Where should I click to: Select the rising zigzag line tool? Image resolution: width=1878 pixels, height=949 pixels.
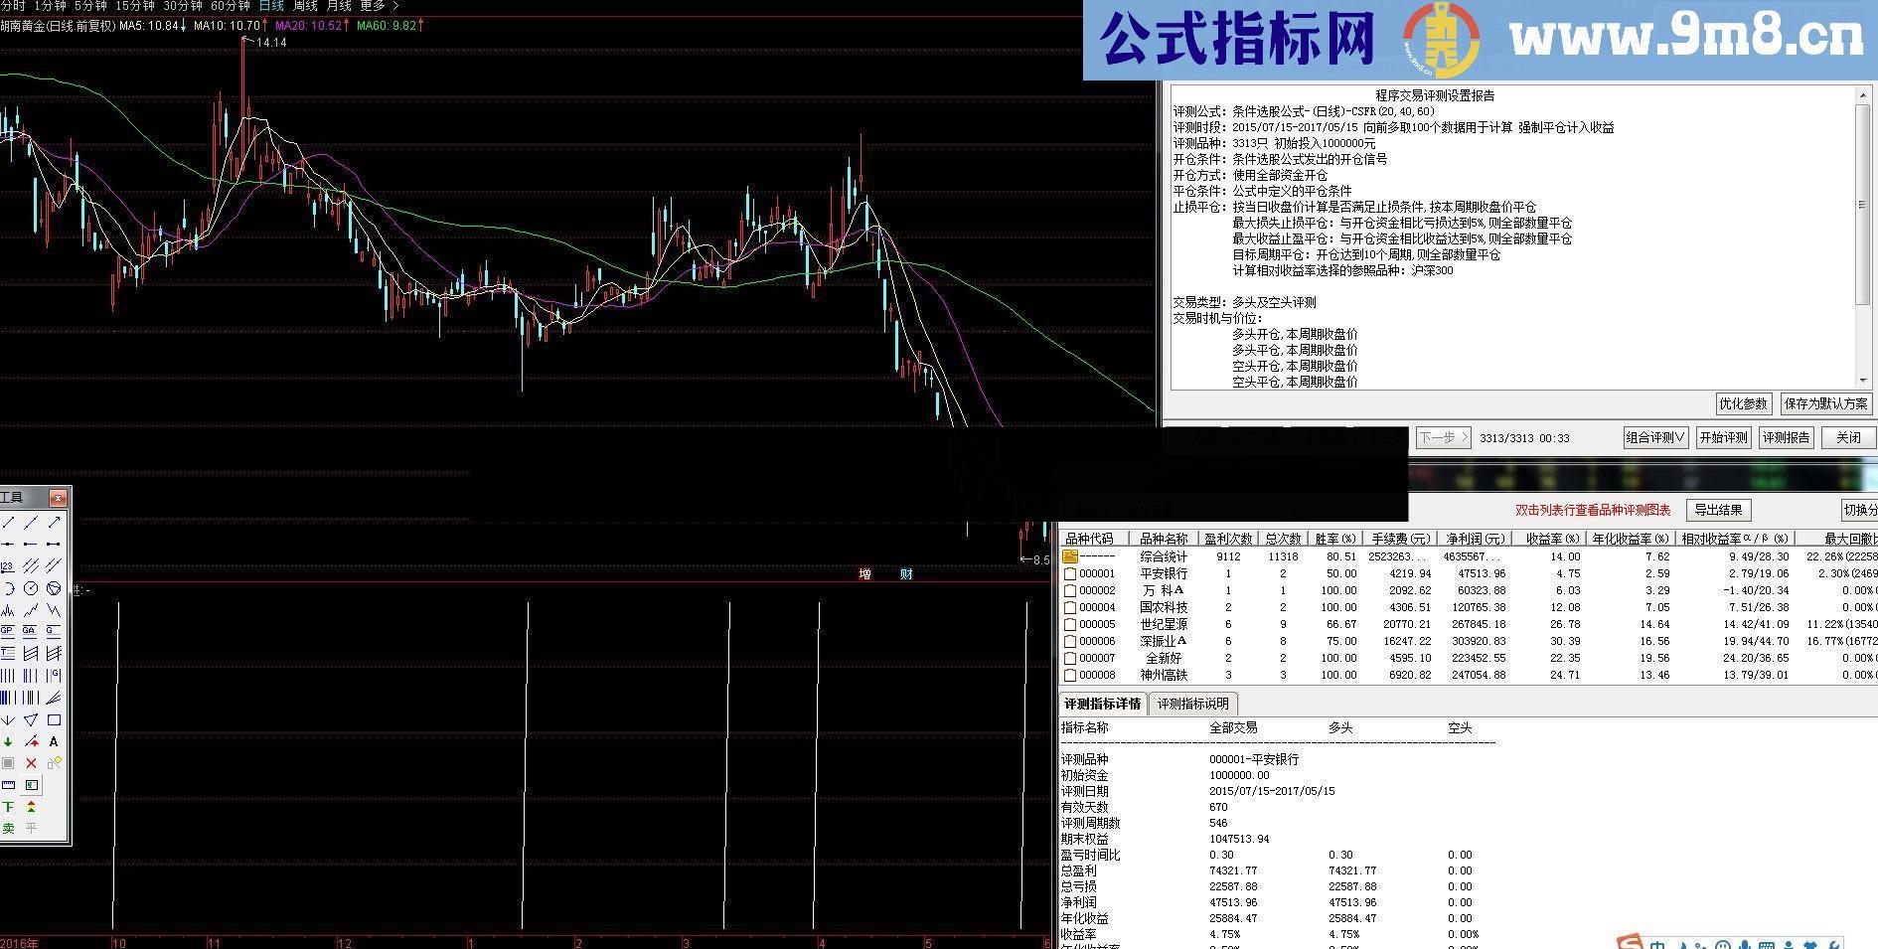tap(31, 610)
